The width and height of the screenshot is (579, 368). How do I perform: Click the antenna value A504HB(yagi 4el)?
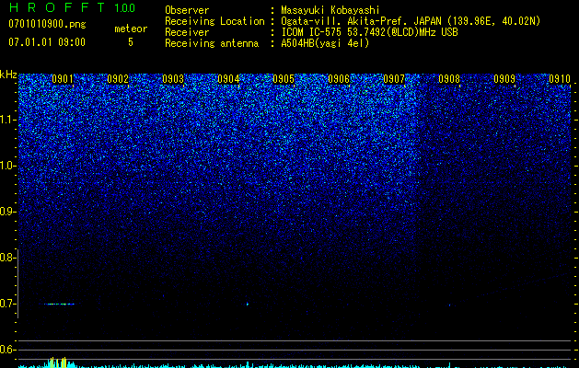coord(325,43)
